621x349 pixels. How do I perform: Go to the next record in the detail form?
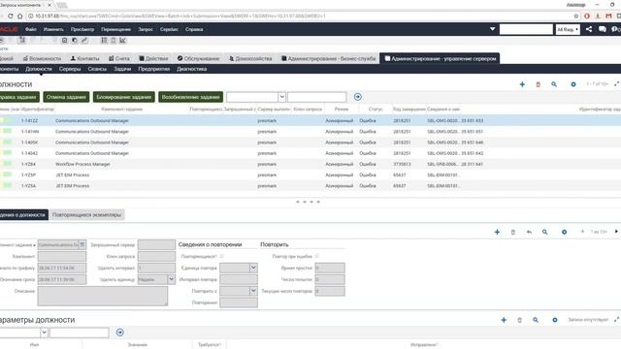click(616, 232)
